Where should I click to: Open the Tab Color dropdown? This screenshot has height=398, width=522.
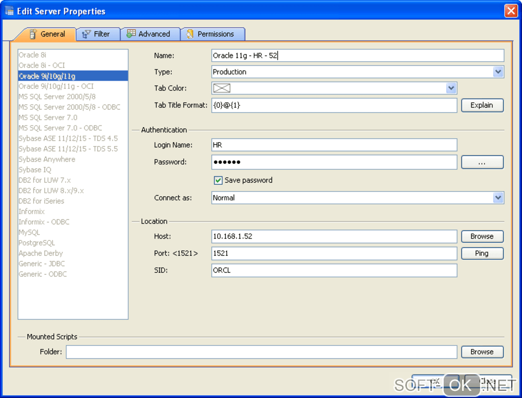[451, 89]
